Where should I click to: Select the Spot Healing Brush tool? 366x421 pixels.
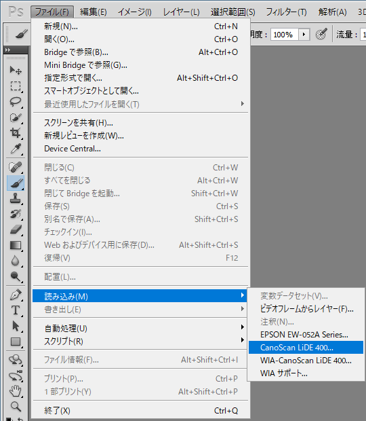[x=16, y=167]
